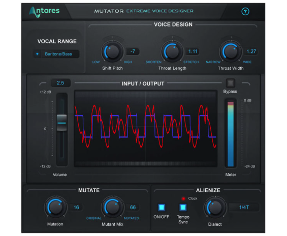Click the Throat Width value 1.27

click(251, 51)
